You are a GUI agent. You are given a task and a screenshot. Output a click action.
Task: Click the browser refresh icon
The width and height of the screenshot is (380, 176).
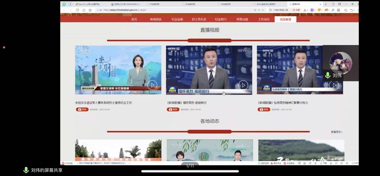click(x=78, y=10)
